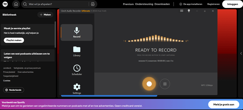Click the lightbulb tips icon in Cinch
This screenshot has width=243, height=110.
[x=189, y=11]
